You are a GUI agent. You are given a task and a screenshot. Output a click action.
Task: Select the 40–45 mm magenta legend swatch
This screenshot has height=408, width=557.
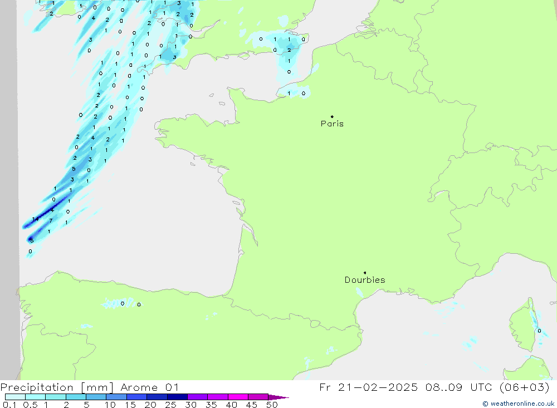tap(238, 397)
